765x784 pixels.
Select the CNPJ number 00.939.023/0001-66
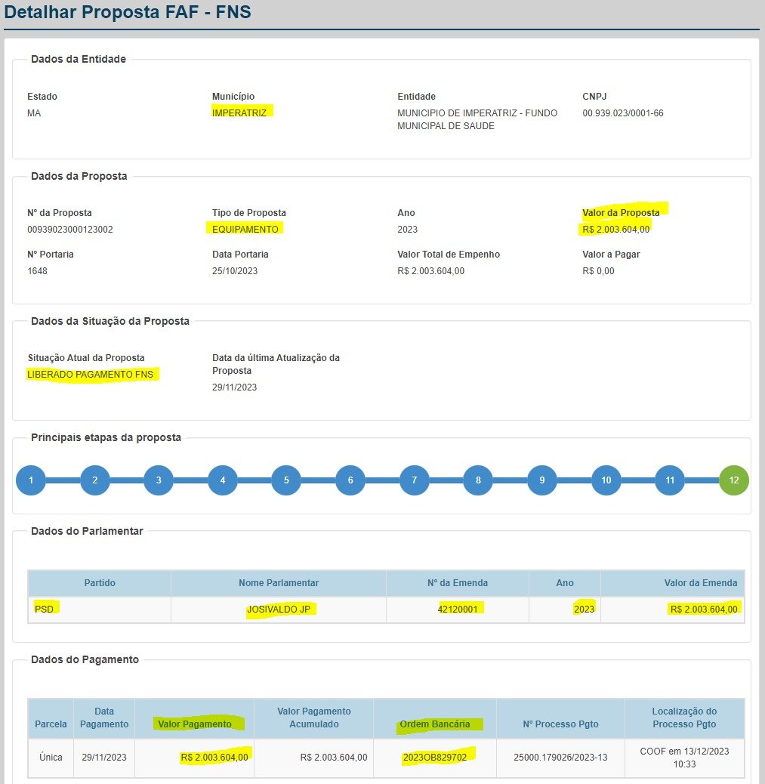click(x=622, y=113)
